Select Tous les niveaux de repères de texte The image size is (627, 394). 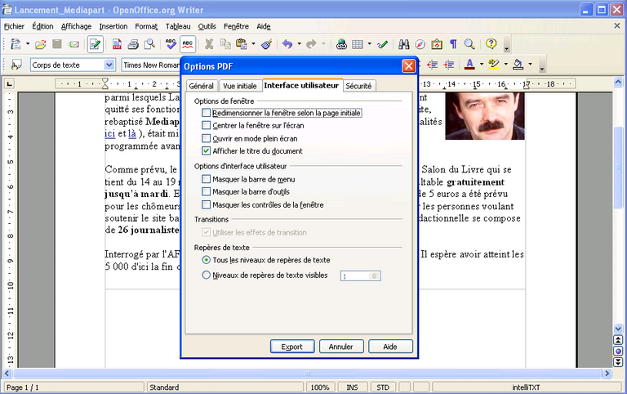[206, 260]
